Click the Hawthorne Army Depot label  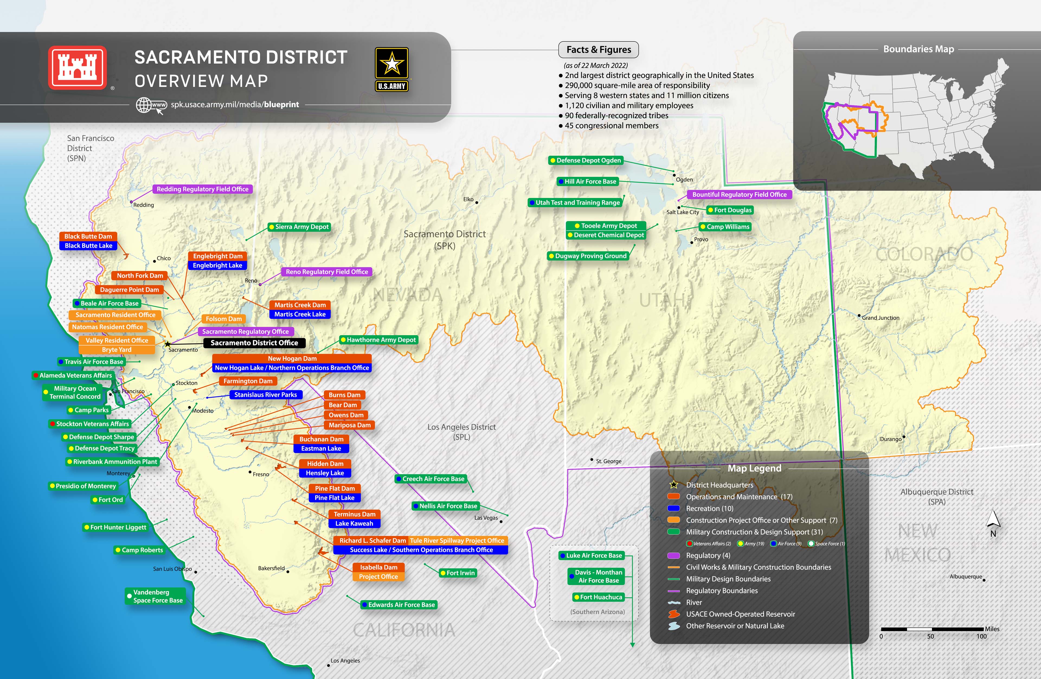tap(379, 340)
